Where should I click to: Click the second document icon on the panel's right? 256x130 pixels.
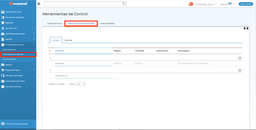coord(247,29)
